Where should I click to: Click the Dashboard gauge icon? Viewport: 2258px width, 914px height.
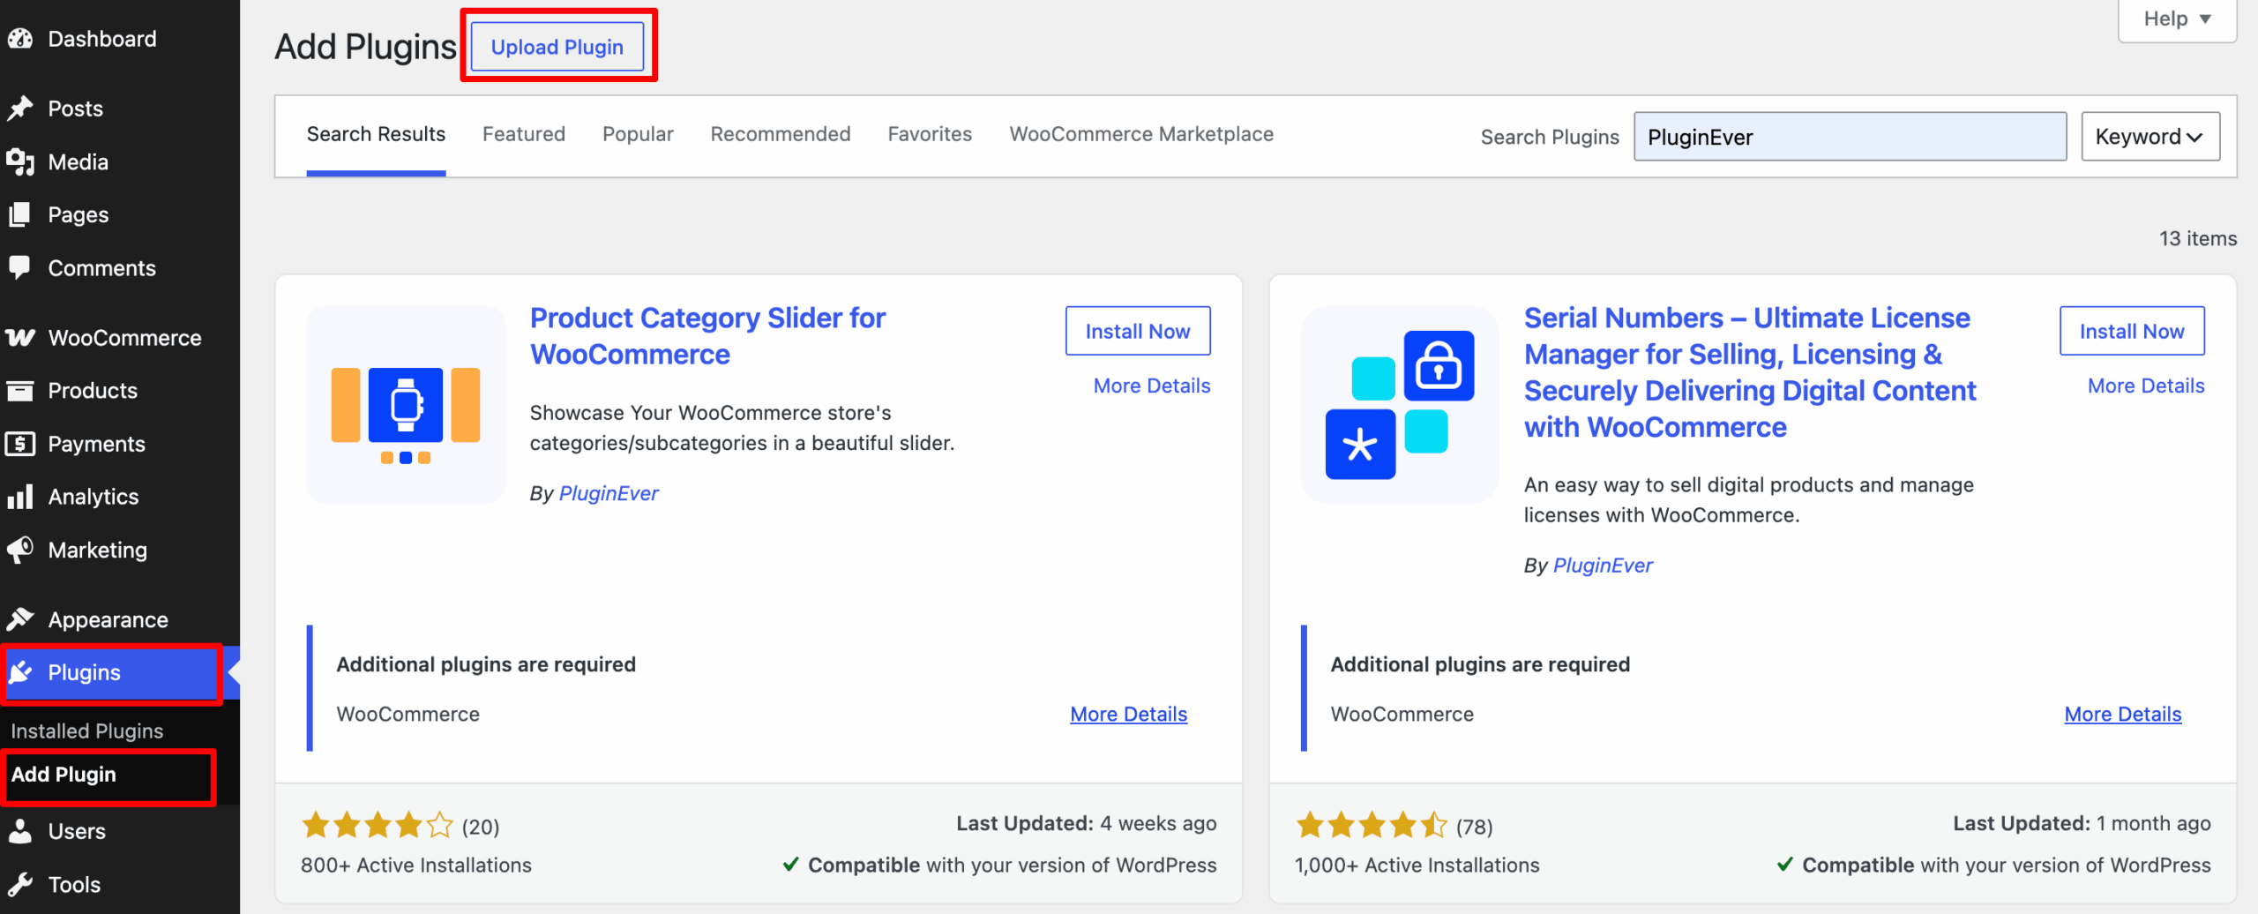pos(20,39)
